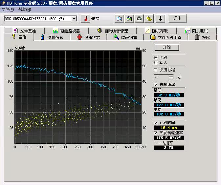The width and height of the screenshot is (221, 185).
Task: Enable the 快捷行程 checkbox
Action: 156,70
